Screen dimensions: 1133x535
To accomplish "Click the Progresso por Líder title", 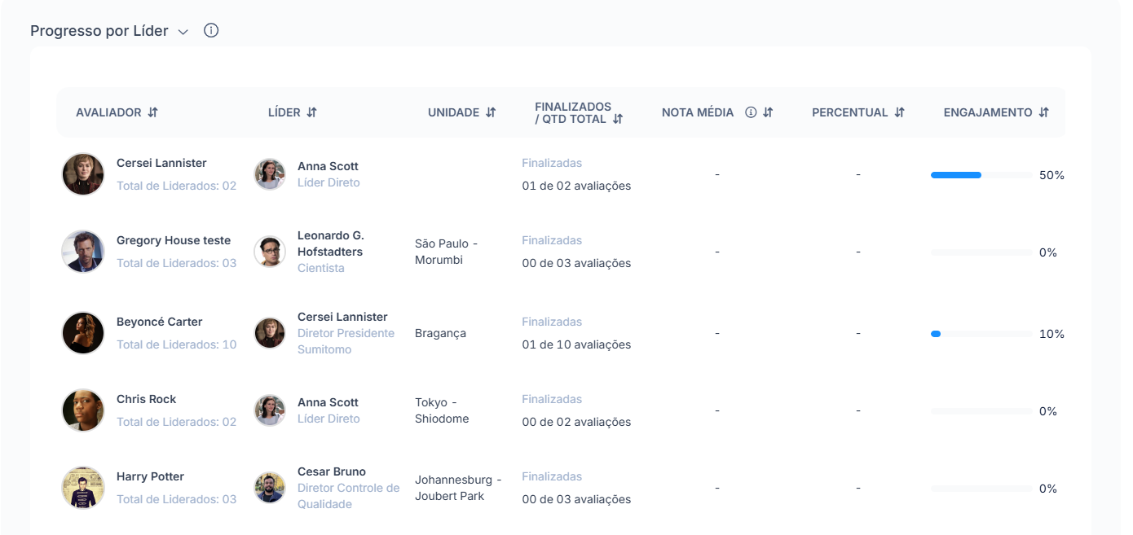I will [x=99, y=31].
